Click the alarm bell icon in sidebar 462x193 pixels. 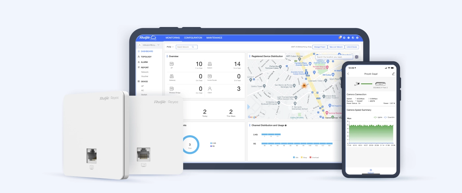point(139,62)
